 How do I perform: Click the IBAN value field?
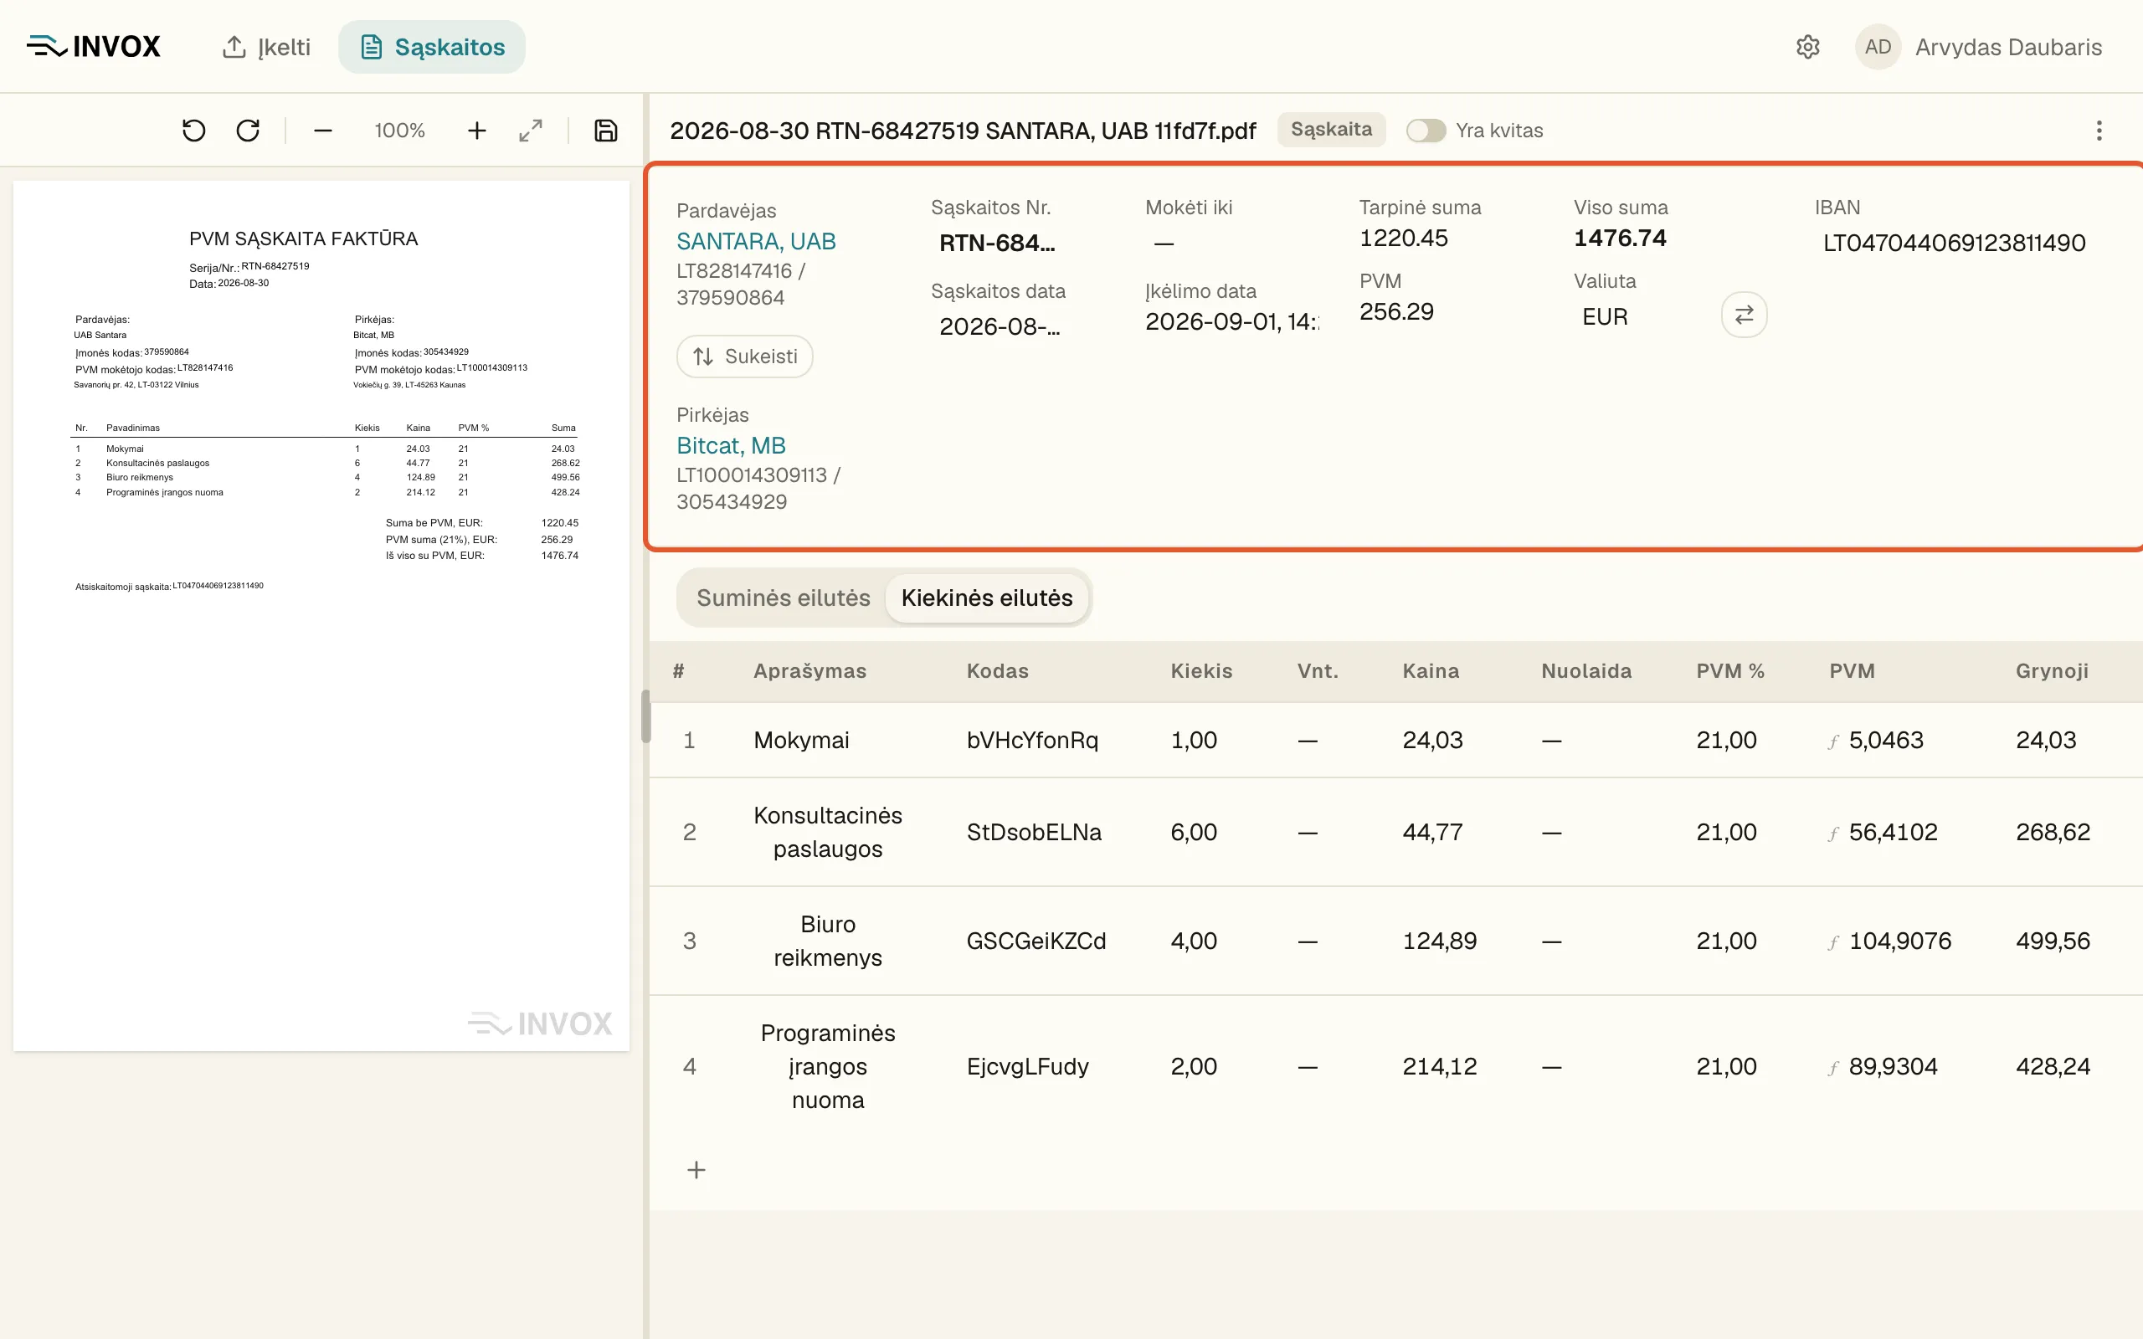coord(1954,243)
